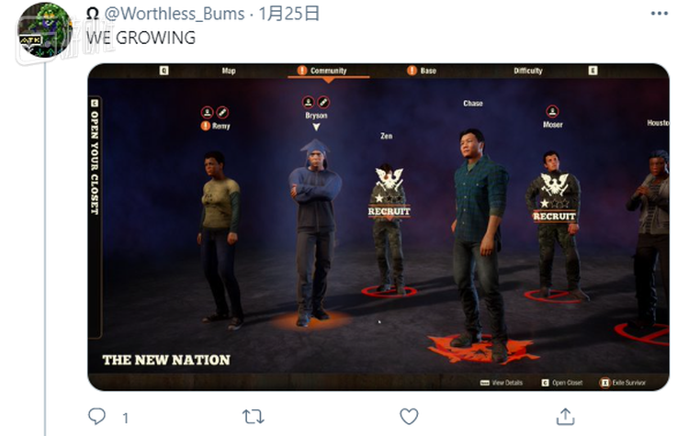Click the View Details button

(x=502, y=383)
